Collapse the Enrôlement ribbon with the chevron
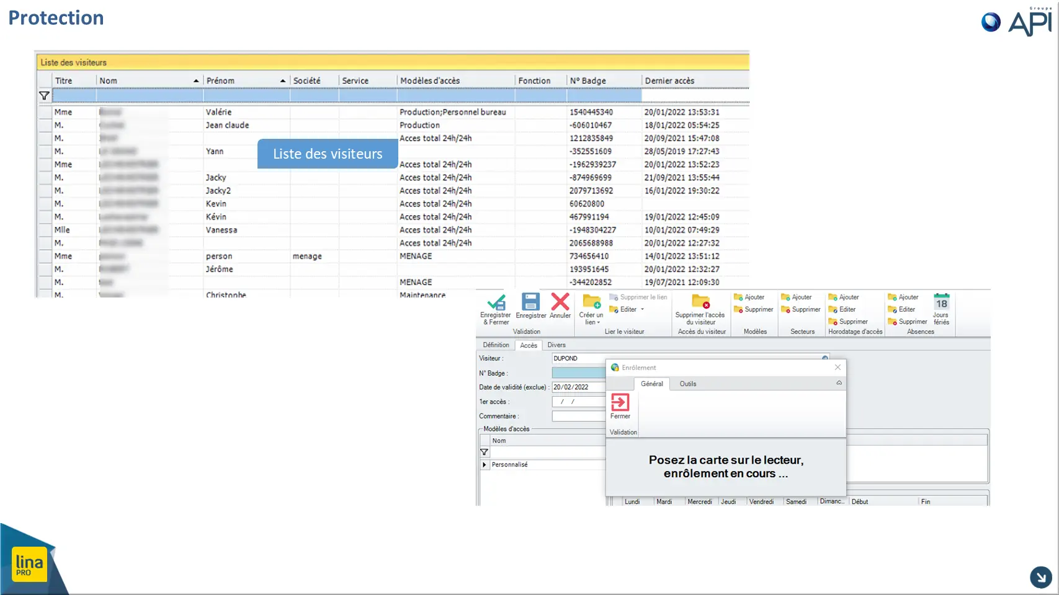Viewport: 1059px width, 595px height. pos(839,383)
